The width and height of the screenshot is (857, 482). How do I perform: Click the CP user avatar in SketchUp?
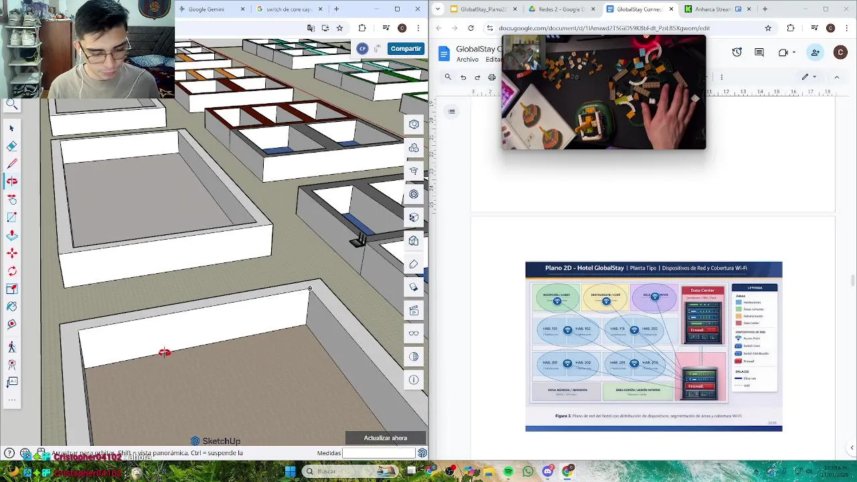click(362, 48)
